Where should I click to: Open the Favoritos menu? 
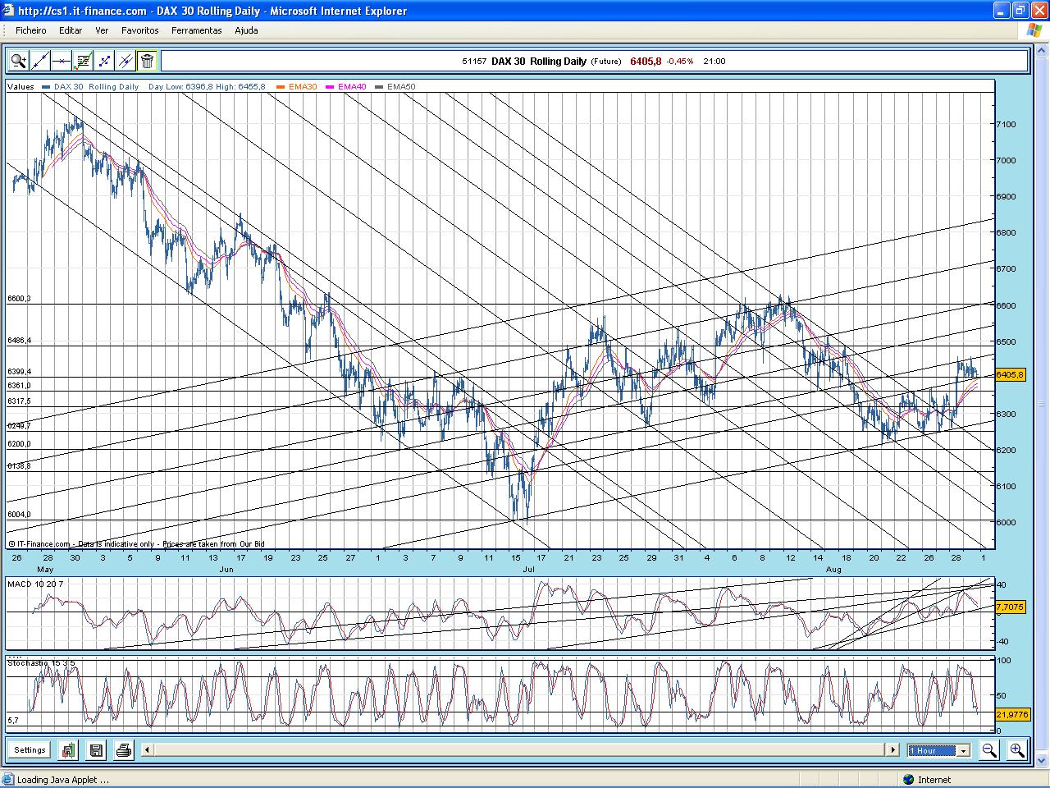pyautogui.click(x=140, y=30)
